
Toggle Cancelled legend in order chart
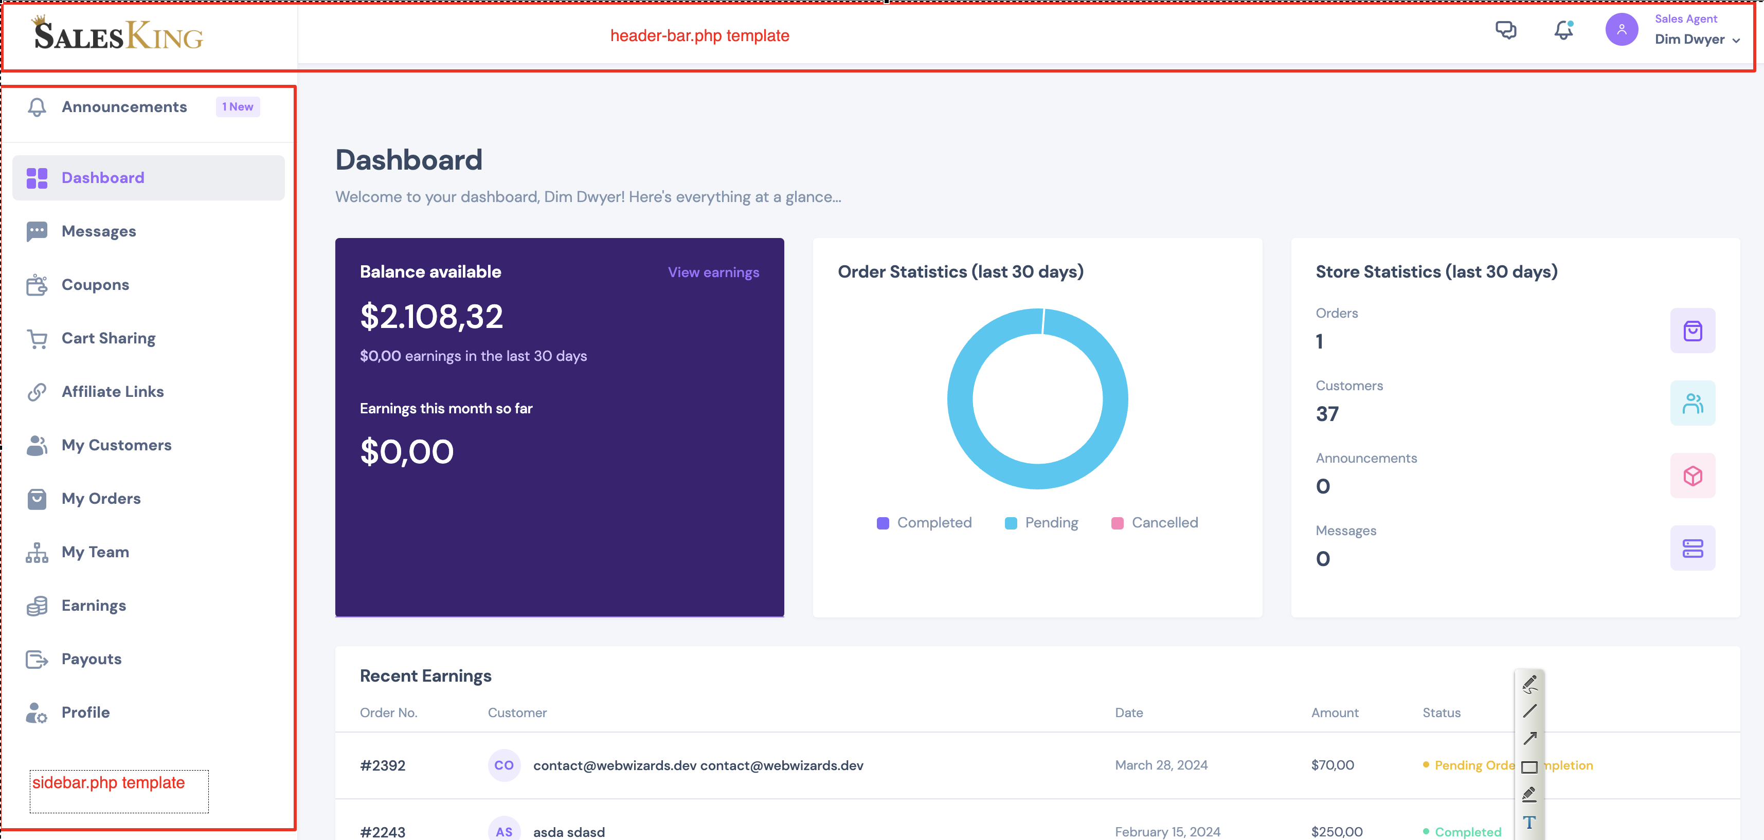[x=1155, y=522]
